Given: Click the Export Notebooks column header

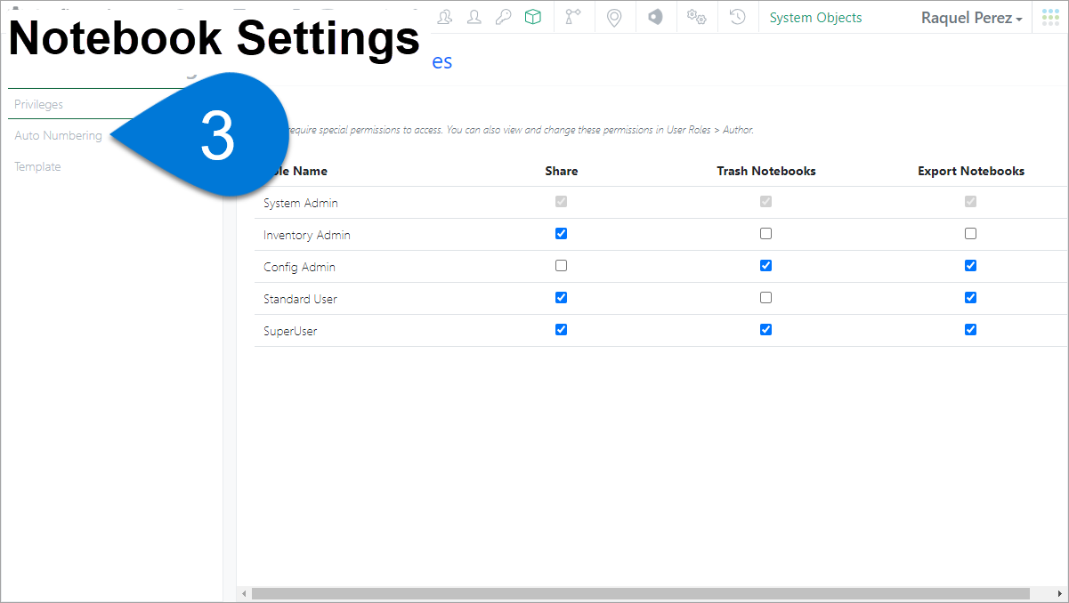Looking at the screenshot, I should tap(971, 171).
